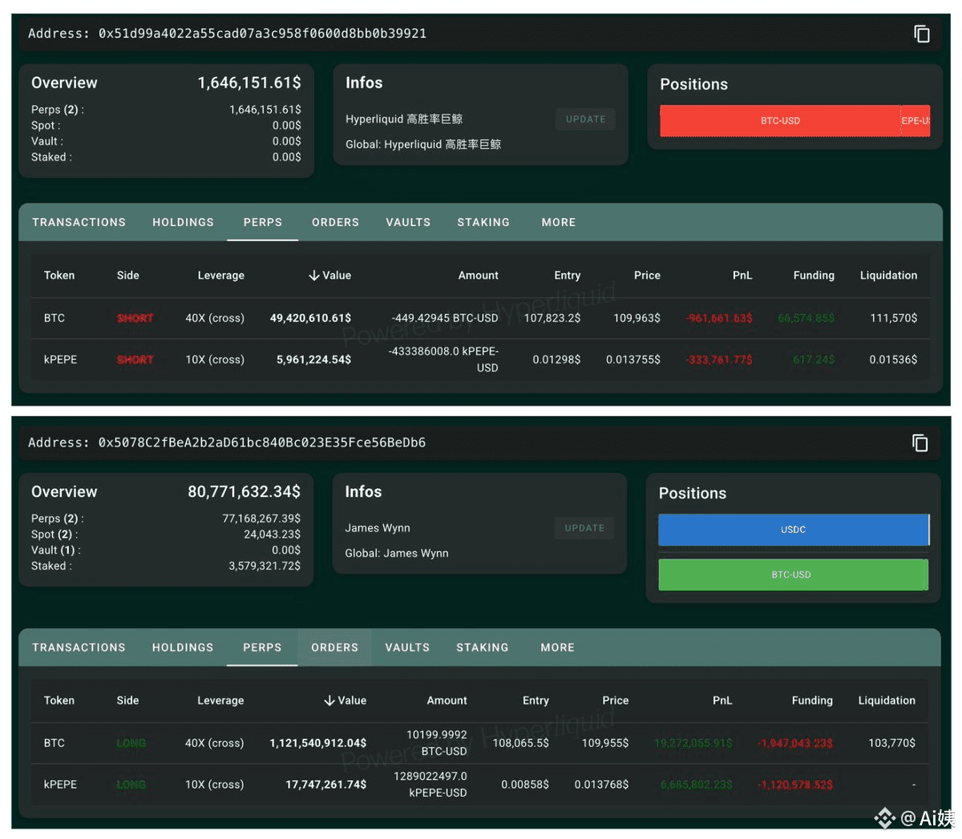Open the HOLDINGS tab in the first section
The height and width of the screenshot is (839, 962).
point(183,222)
